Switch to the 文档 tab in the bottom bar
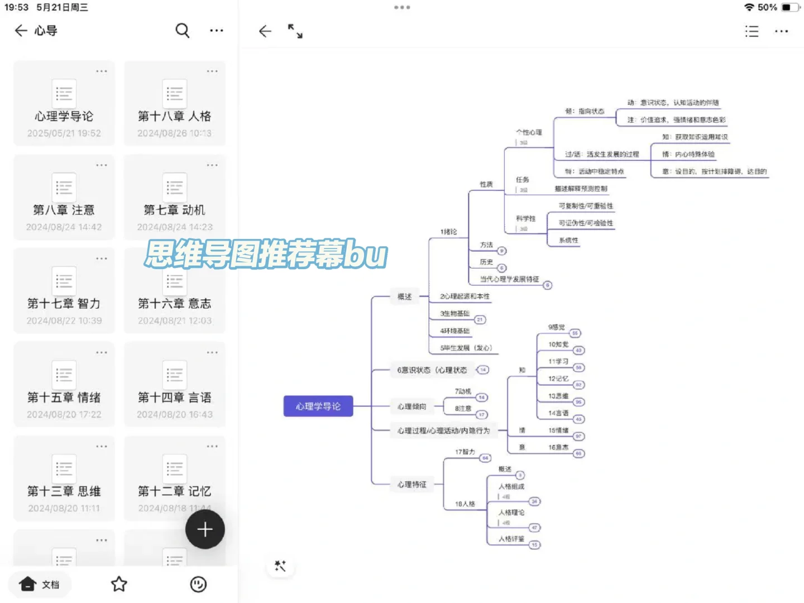 click(x=39, y=584)
